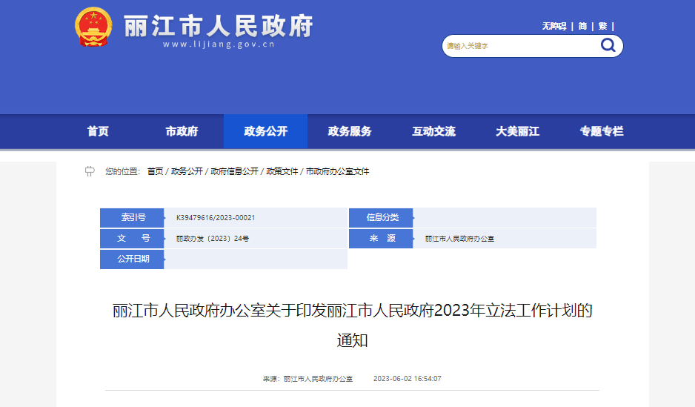Click the 文号 label cell
The height and width of the screenshot is (407, 695).
click(x=132, y=239)
